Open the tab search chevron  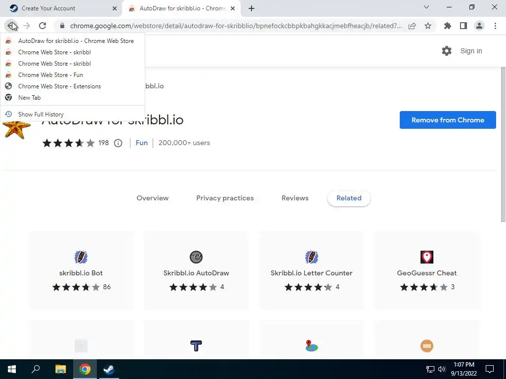pos(426,7)
